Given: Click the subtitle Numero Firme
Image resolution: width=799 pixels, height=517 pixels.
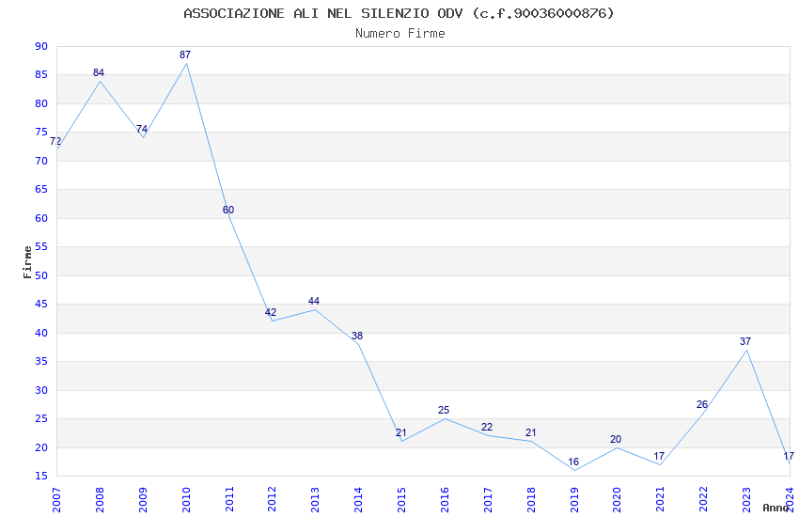Looking at the screenshot, I should 400,34.
